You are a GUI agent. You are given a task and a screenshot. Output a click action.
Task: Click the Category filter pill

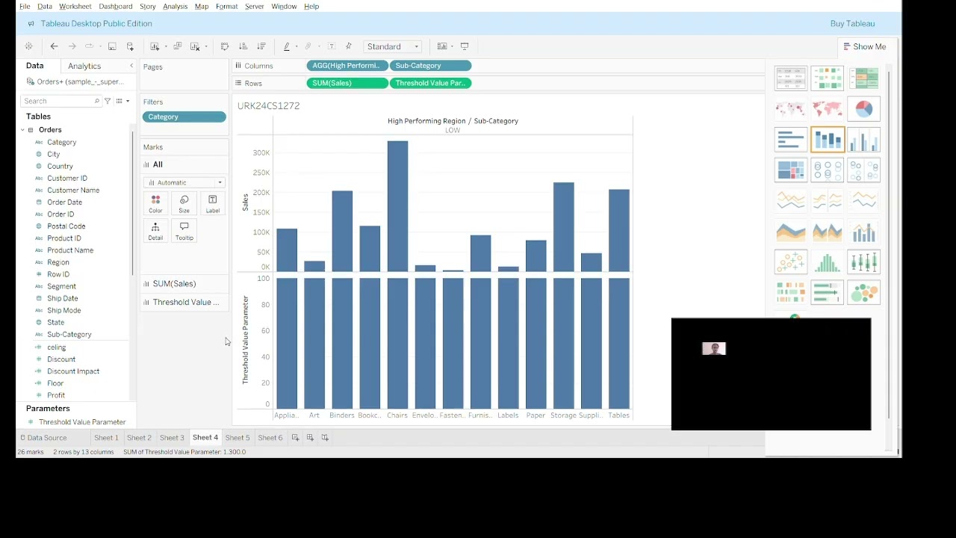[184, 117]
